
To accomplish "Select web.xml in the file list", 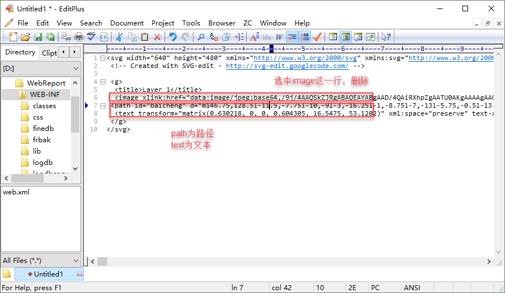I will (16, 192).
